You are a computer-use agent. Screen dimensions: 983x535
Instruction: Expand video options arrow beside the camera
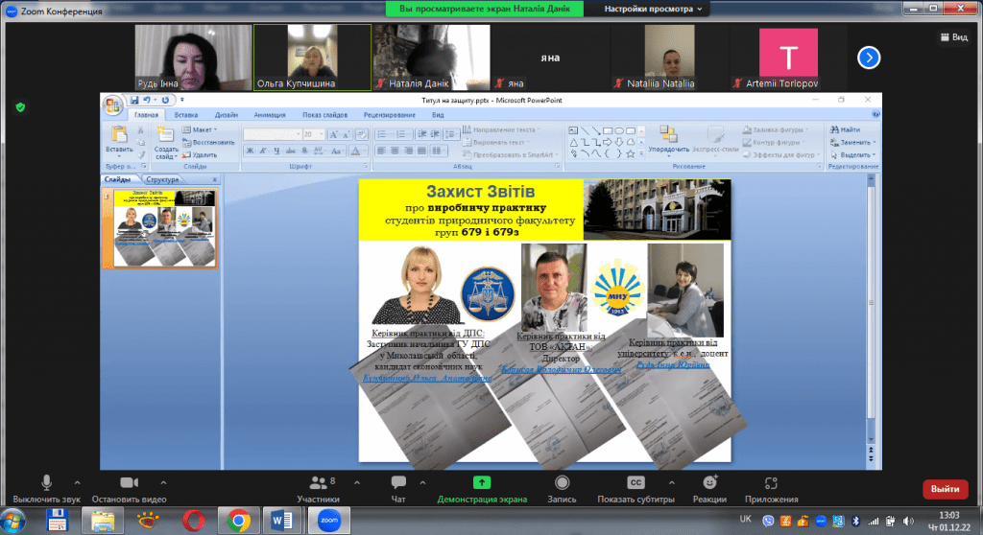[x=163, y=482]
